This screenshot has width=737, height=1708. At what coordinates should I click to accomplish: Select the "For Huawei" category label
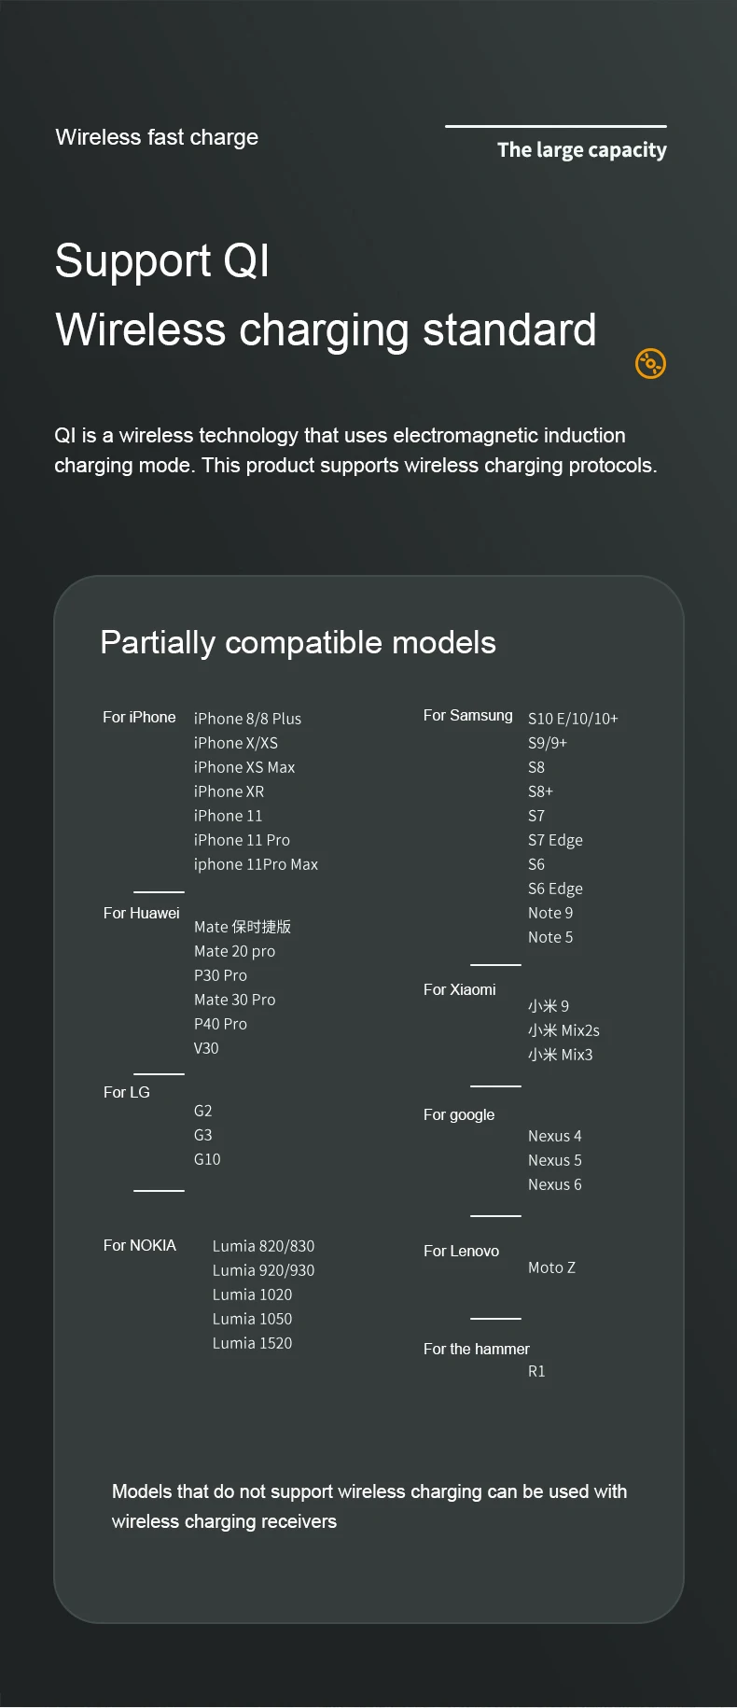[x=141, y=913]
